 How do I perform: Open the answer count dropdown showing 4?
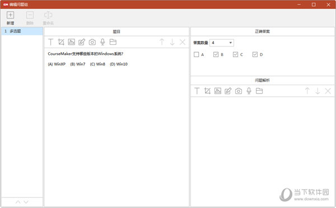coord(222,43)
